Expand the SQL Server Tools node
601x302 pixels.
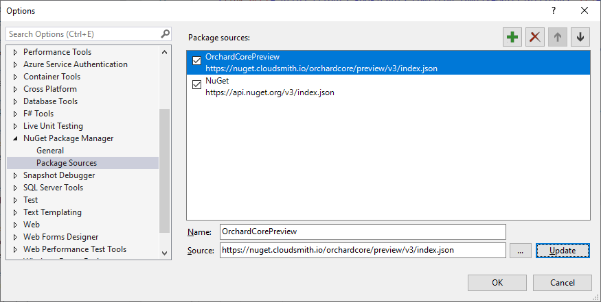pos(15,188)
